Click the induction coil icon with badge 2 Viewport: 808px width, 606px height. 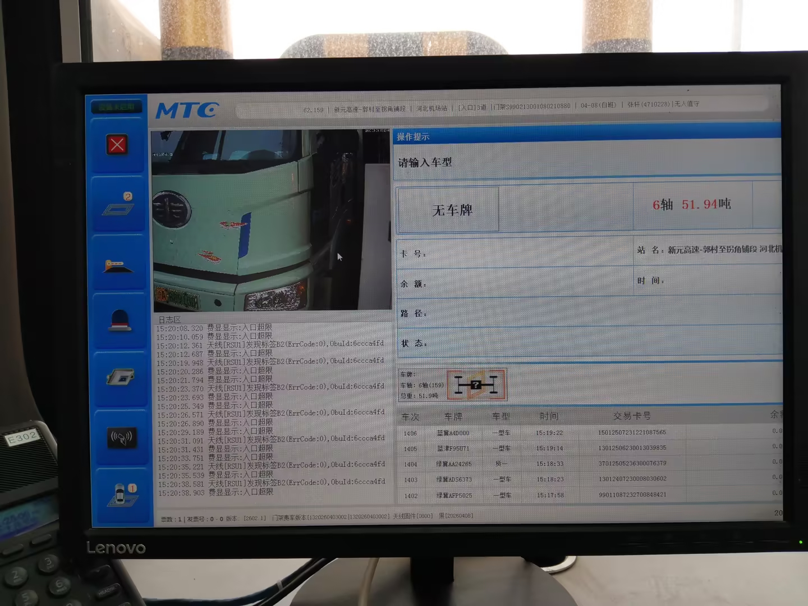pos(118,205)
